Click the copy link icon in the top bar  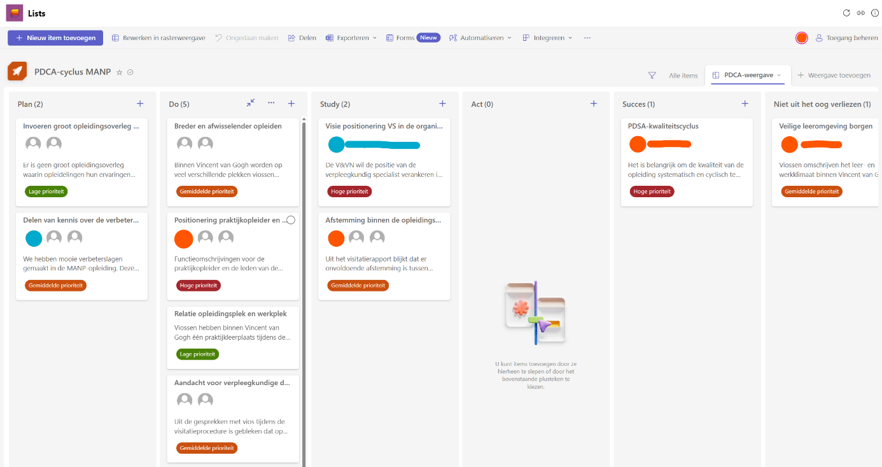(x=860, y=13)
